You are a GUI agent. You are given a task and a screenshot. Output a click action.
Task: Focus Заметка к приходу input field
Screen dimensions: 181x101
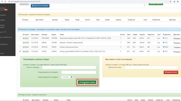69,67
